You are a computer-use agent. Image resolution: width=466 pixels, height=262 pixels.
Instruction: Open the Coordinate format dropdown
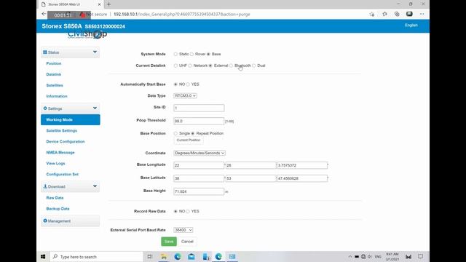tap(200, 153)
